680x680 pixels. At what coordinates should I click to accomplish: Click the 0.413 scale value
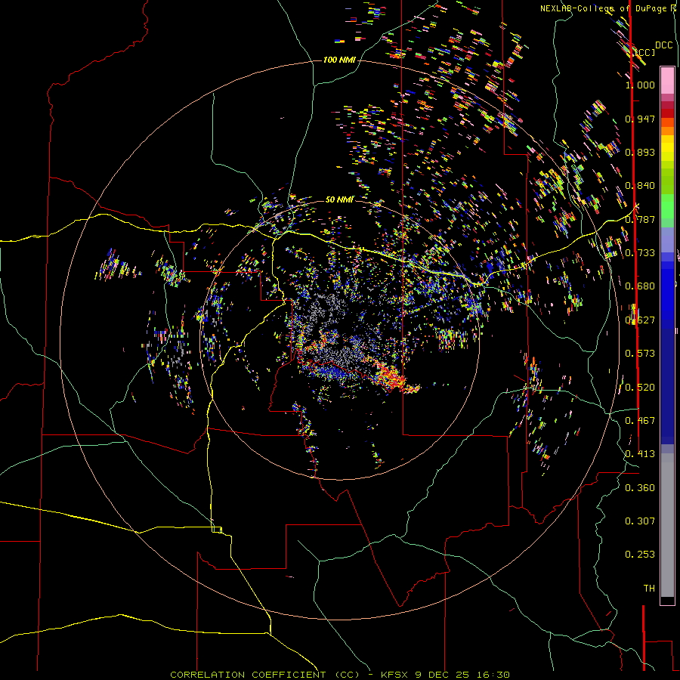pyautogui.click(x=640, y=454)
